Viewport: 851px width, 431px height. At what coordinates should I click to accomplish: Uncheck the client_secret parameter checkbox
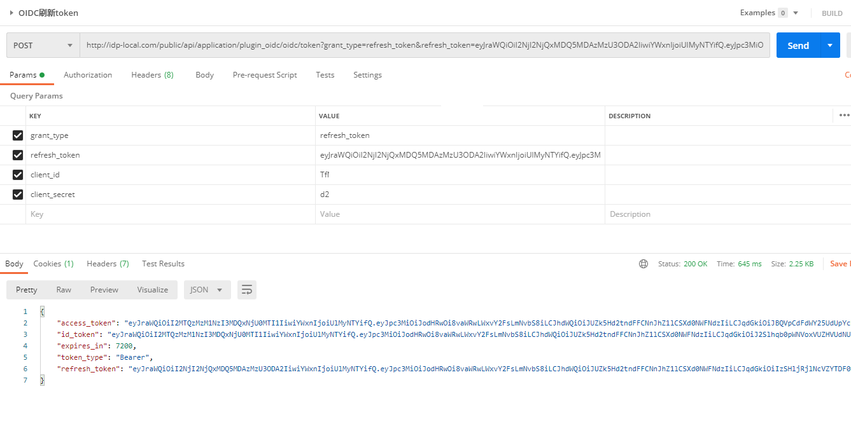[x=18, y=195]
